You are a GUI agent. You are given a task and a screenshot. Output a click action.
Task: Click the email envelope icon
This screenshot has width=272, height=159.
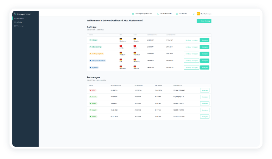point(133,14)
